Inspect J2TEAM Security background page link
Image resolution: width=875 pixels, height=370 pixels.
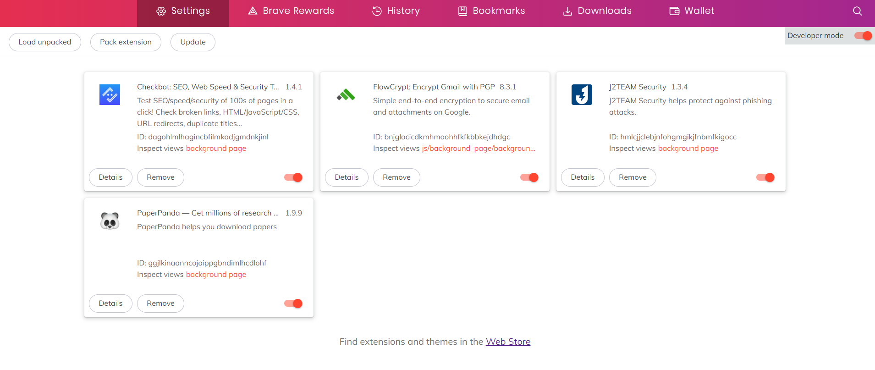688,149
